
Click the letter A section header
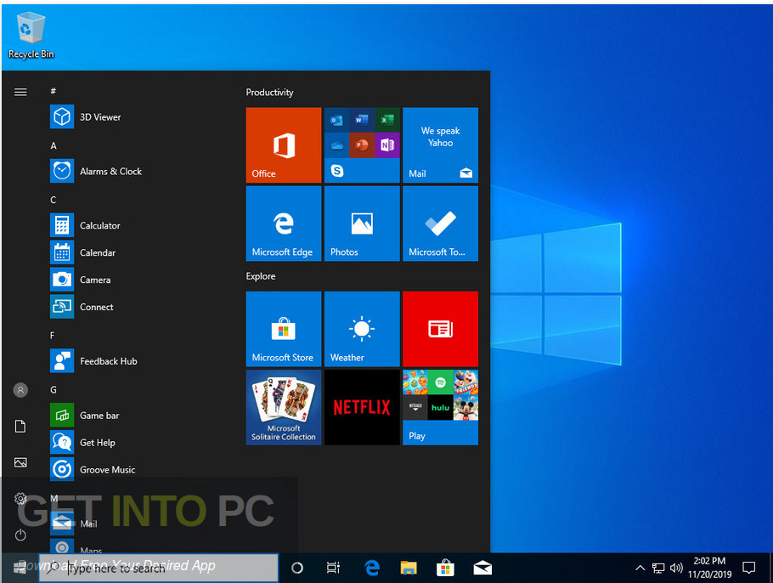pos(54,145)
